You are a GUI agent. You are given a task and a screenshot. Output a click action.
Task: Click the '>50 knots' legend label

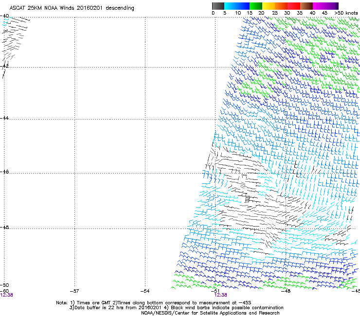coord(346,13)
